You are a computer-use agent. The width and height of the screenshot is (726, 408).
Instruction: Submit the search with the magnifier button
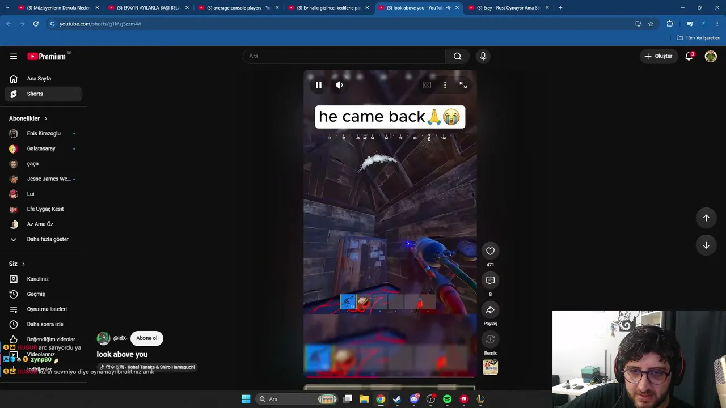click(457, 56)
